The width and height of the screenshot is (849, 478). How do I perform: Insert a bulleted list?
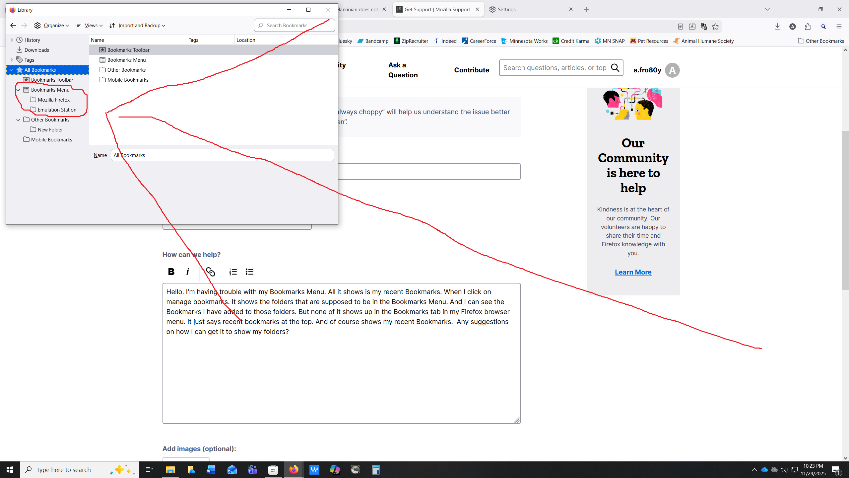pyautogui.click(x=249, y=272)
